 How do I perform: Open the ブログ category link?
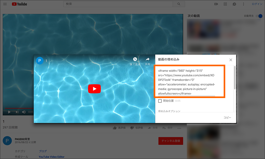coord(43,151)
